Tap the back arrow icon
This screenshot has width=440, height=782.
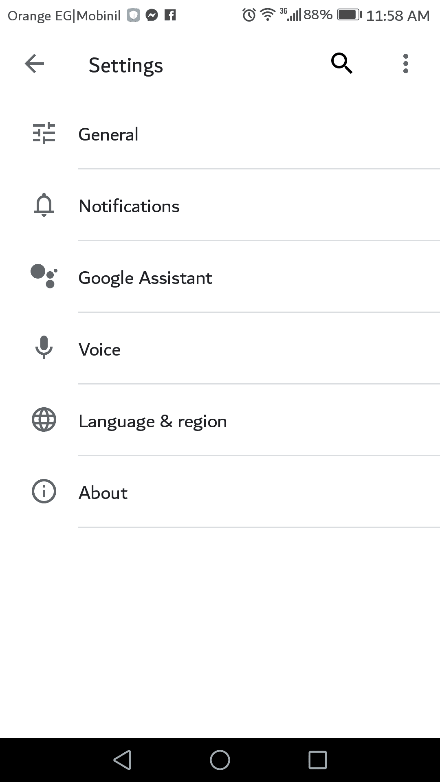click(x=35, y=64)
